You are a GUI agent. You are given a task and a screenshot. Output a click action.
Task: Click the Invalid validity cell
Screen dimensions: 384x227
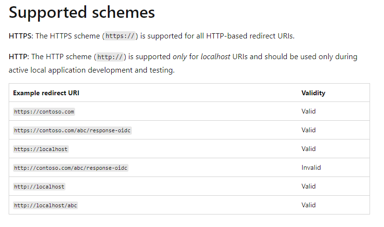tap(311, 167)
